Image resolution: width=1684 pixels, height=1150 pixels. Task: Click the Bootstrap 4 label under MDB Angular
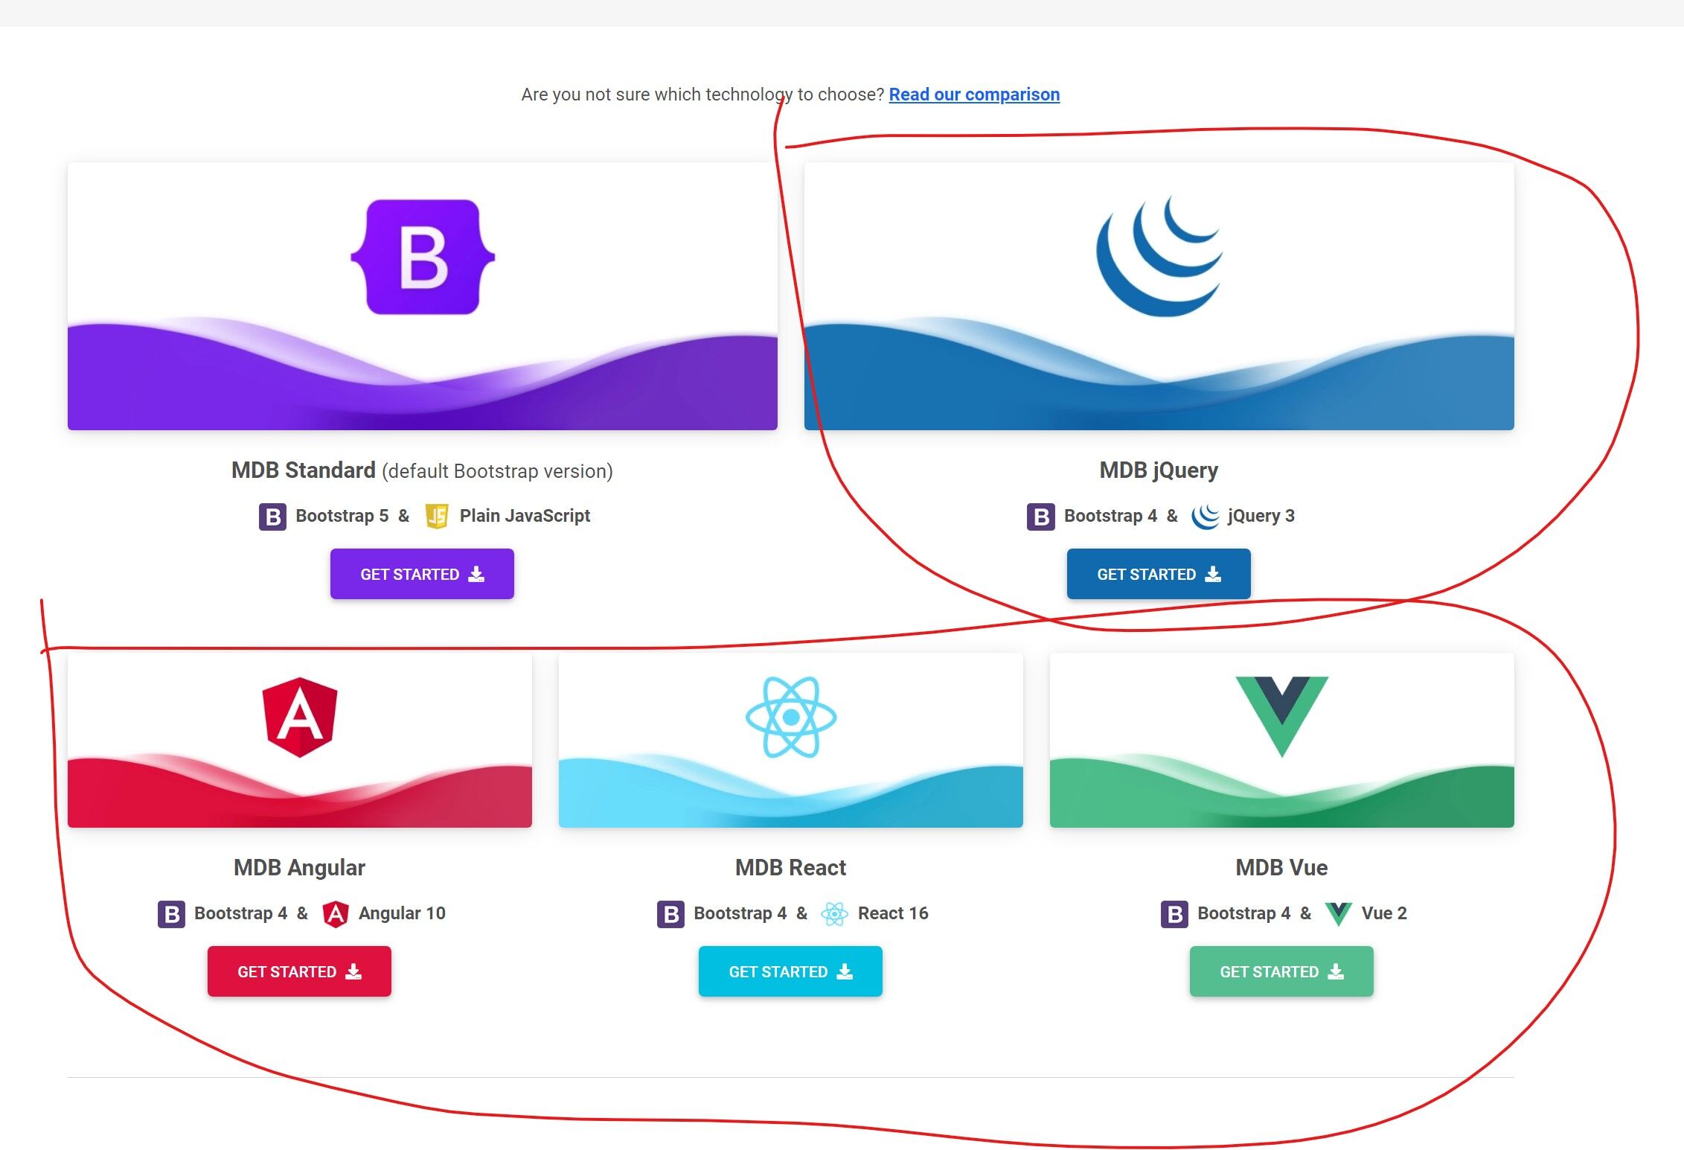[x=240, y=913]
